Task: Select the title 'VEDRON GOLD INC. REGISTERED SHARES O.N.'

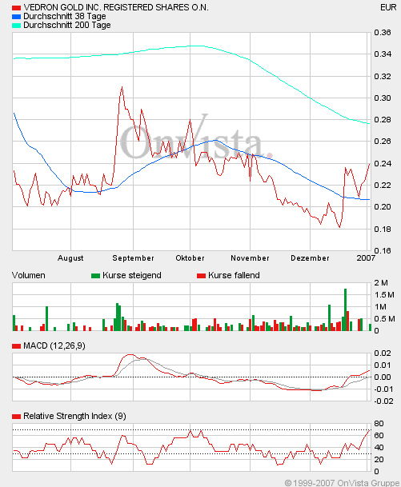Action: point(116,7)
